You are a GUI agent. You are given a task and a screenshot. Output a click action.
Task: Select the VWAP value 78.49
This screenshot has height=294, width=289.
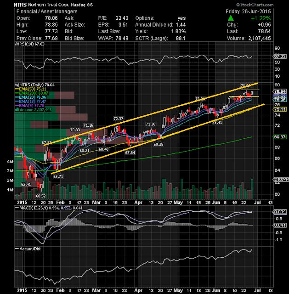[122, 38]
